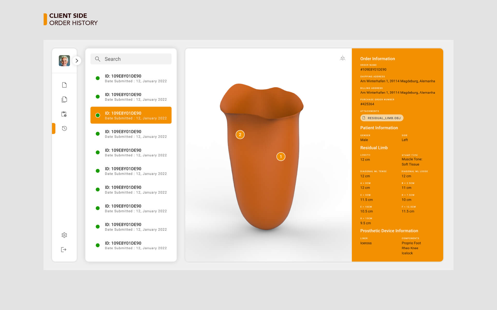Screen dimensions: 497x310
Task: Open the single document page icon
Action: [64, 85]
